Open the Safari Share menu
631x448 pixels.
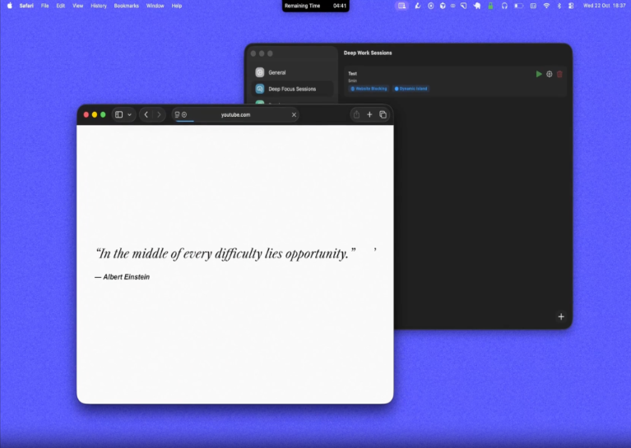[x=356, y=115]
